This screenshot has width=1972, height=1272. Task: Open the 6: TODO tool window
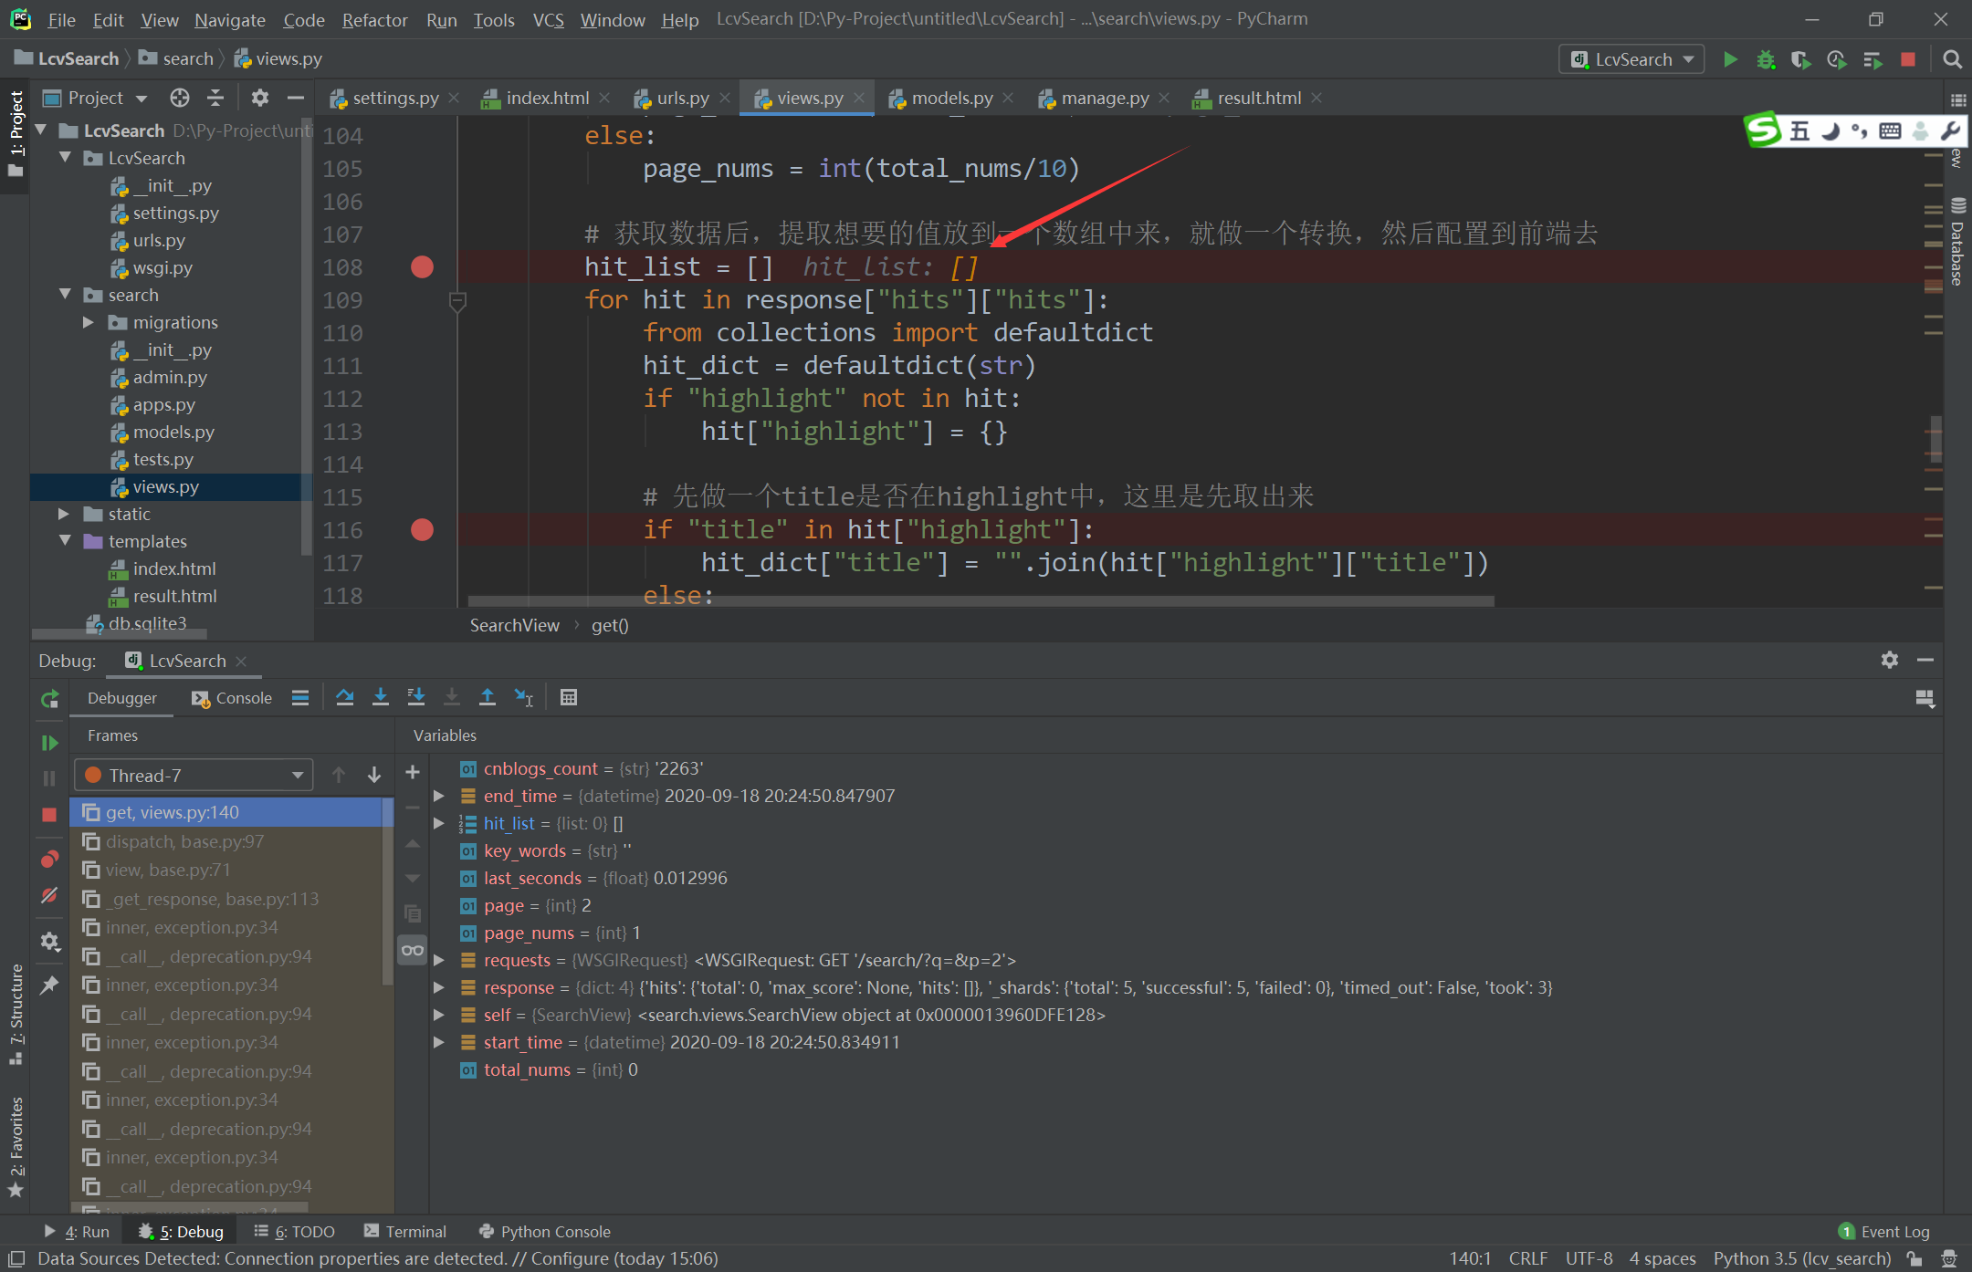[295, 1231]
